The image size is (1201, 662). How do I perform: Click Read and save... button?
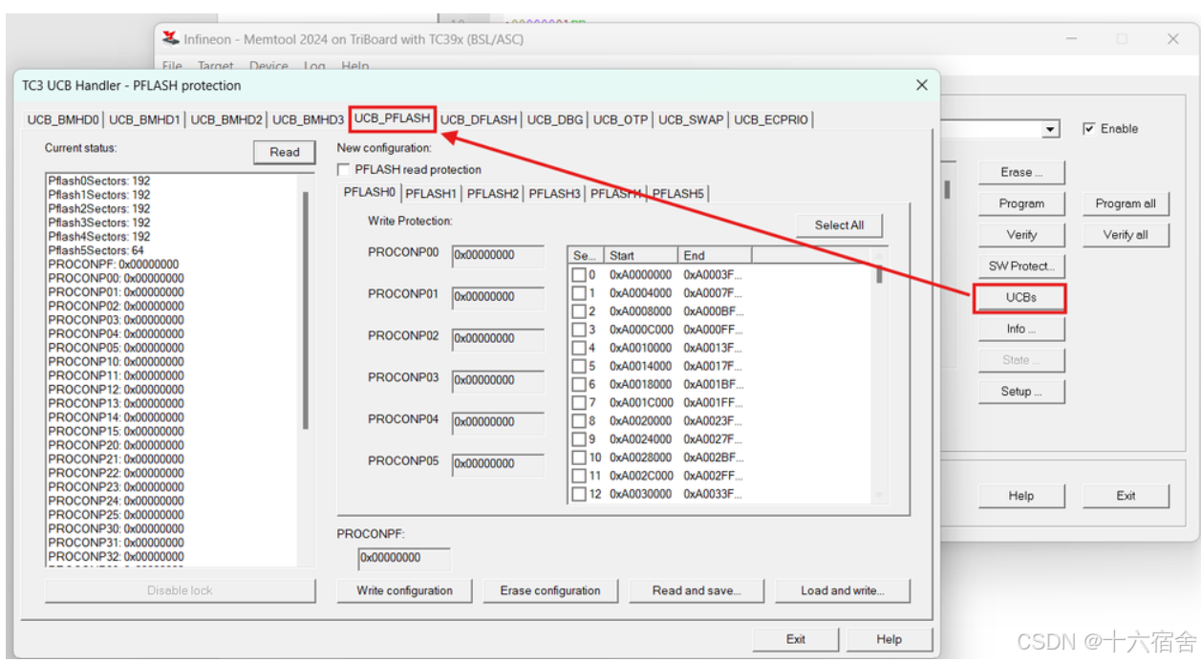[x=697, y=590]
